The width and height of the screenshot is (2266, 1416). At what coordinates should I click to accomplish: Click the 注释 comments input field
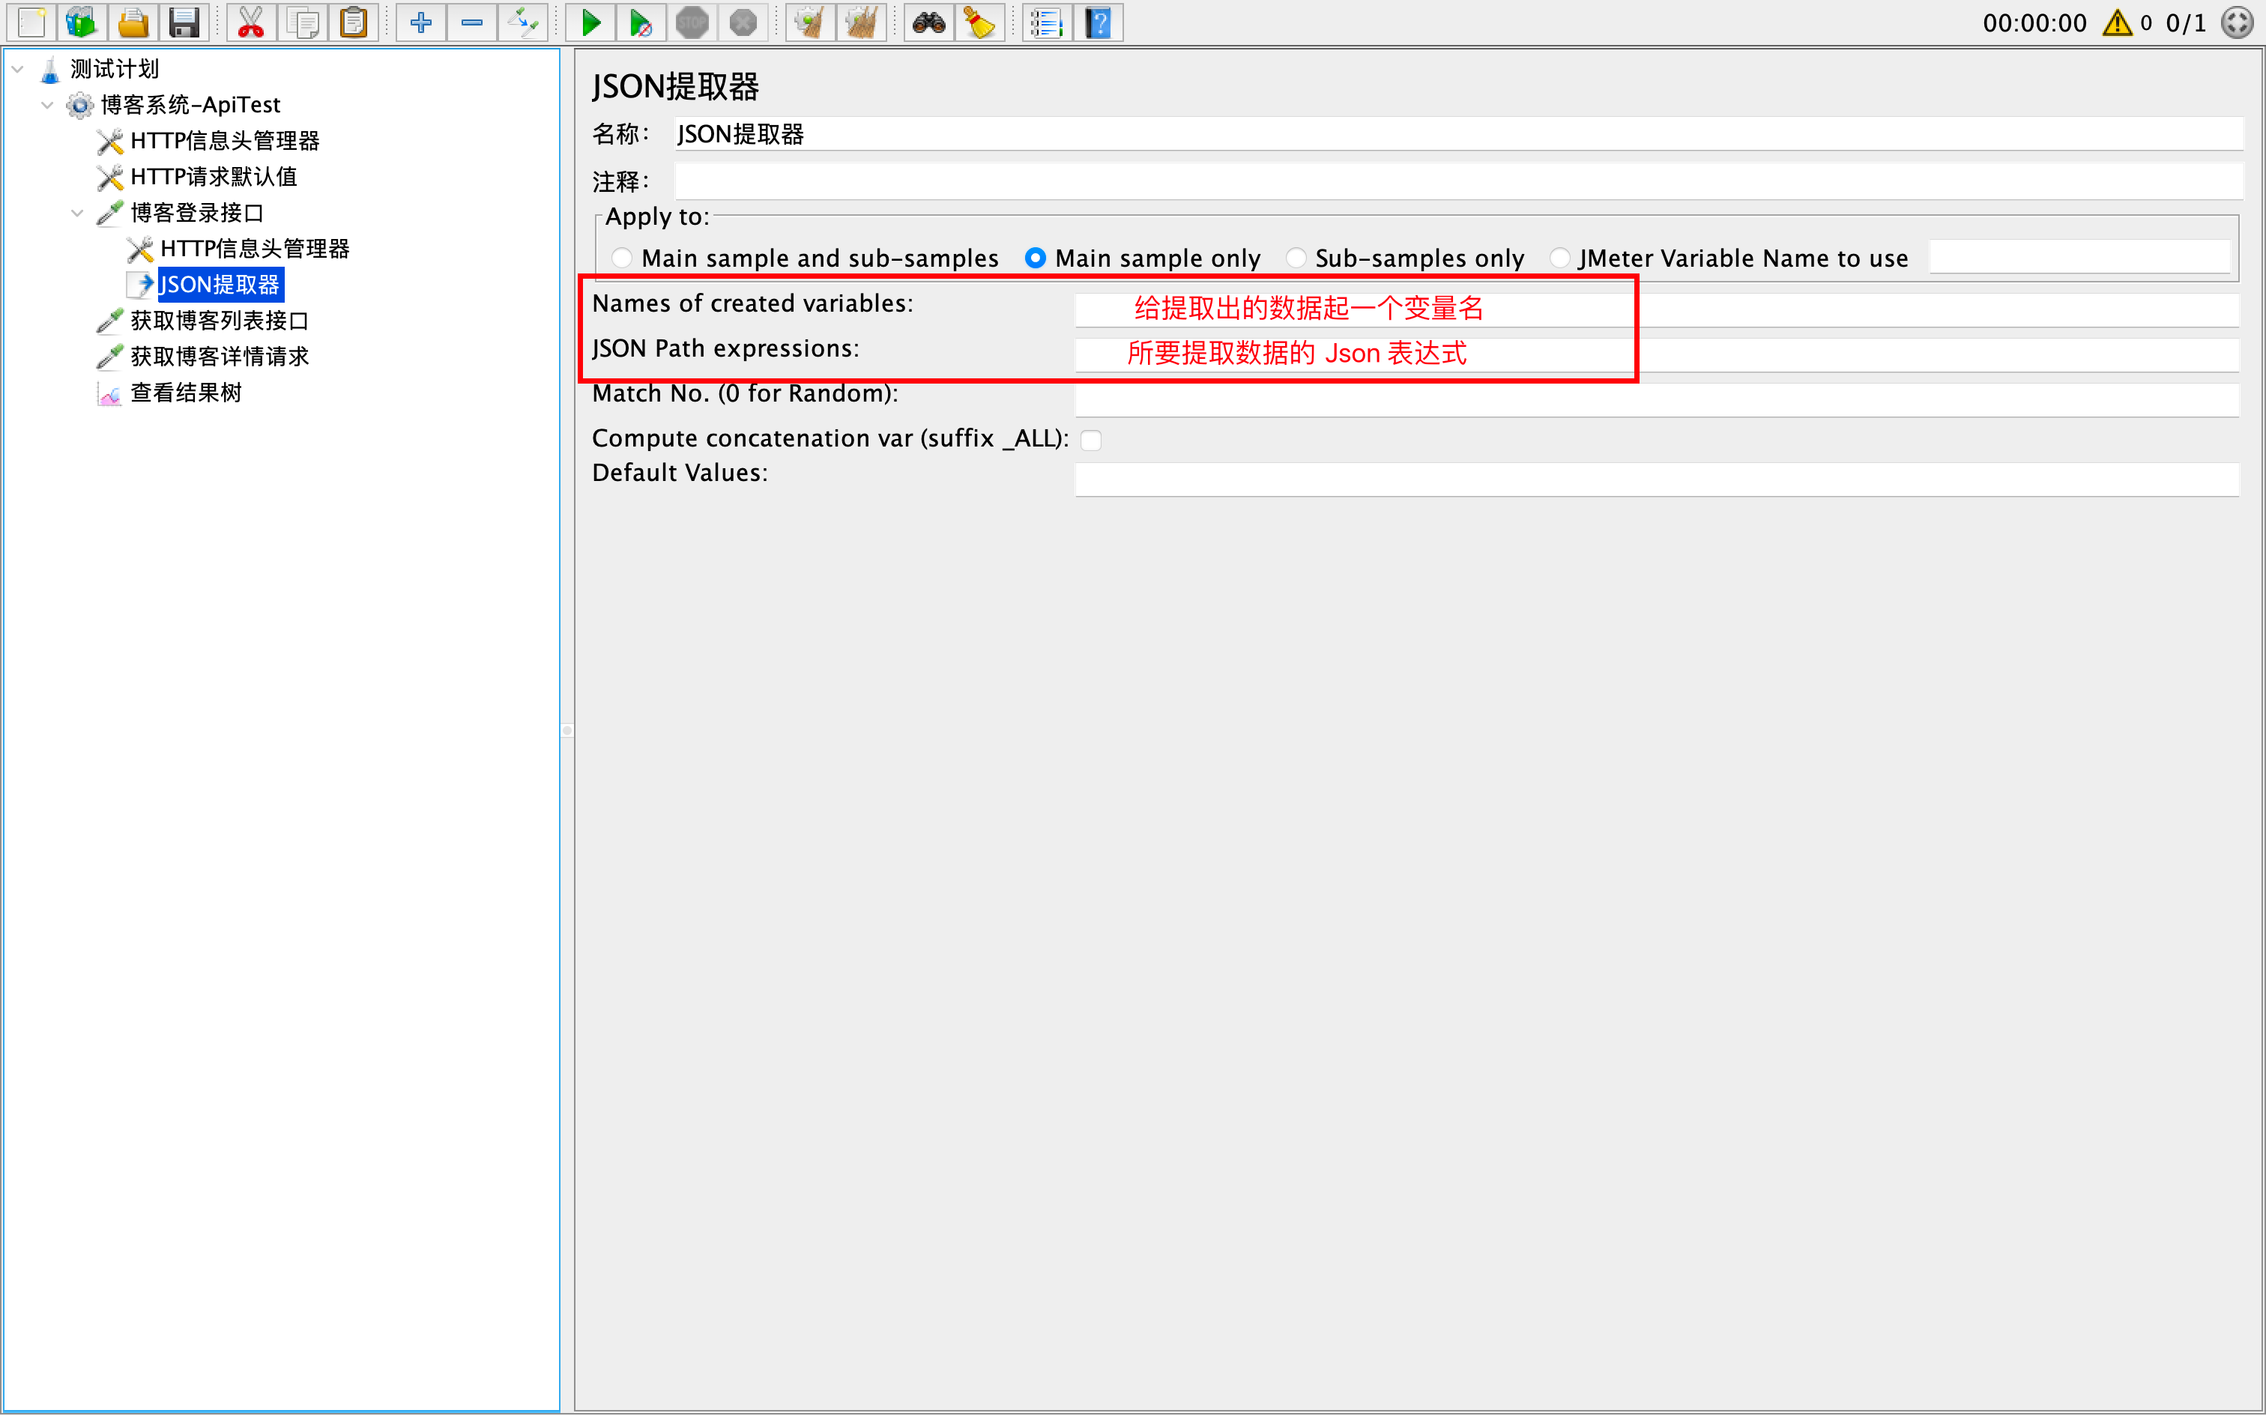tap(1458, 181)
